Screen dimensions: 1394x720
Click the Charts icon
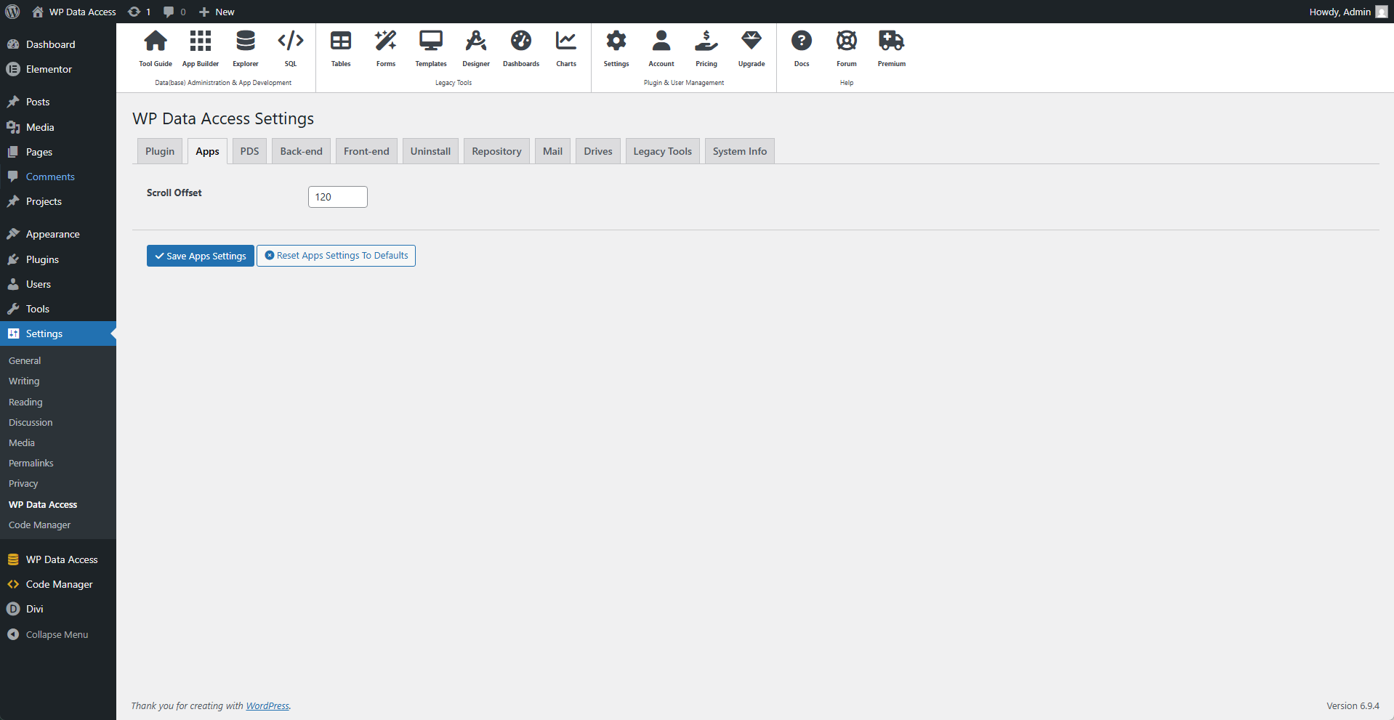pos(565,47)
